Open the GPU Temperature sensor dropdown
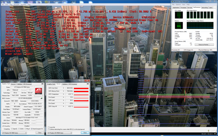This screenshot has width=218, height=136. tap(64, 94)
